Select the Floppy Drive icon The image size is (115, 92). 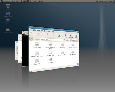coord(37,45)
